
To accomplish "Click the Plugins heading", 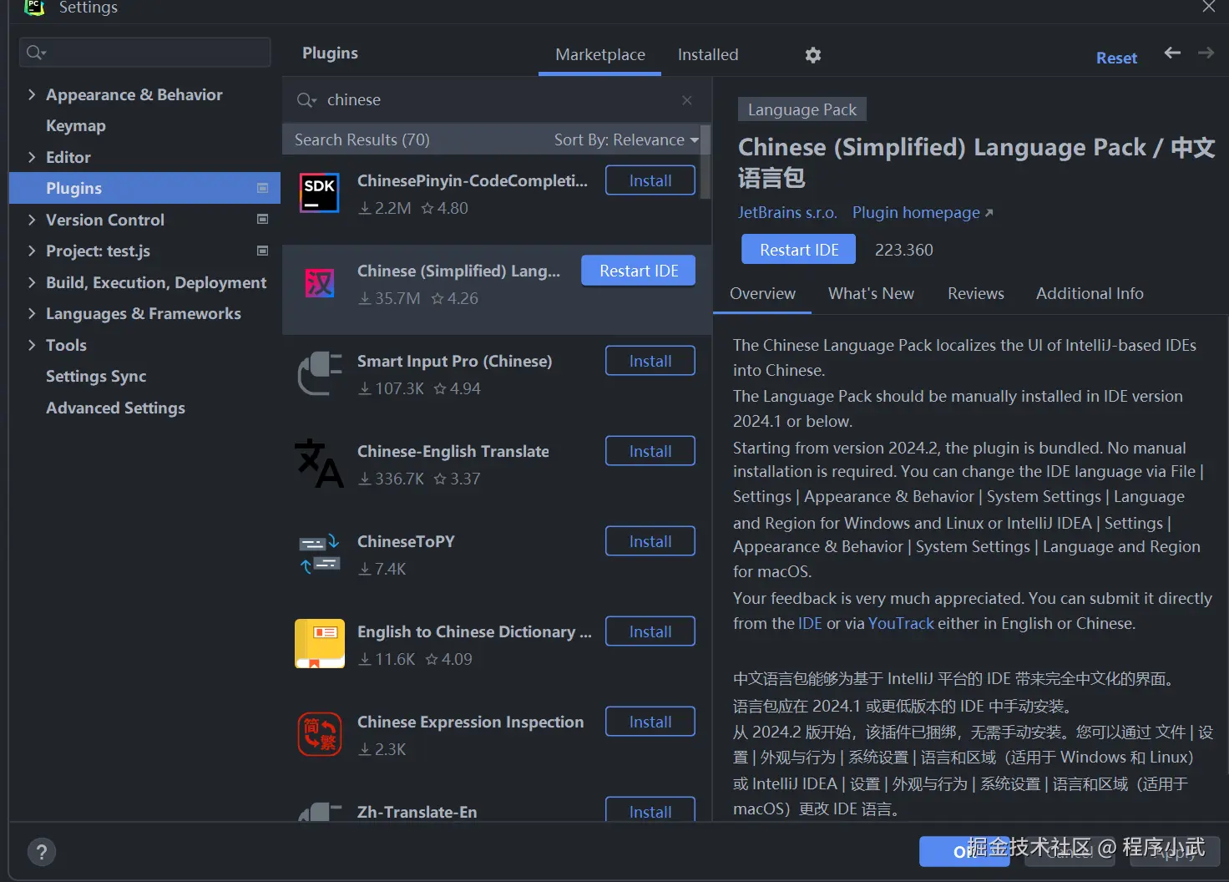I will (x=330, y=53).
